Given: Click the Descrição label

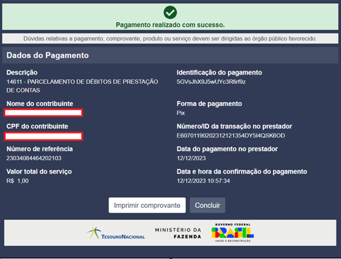Looking at the screenshot, I should click(22, 73).
